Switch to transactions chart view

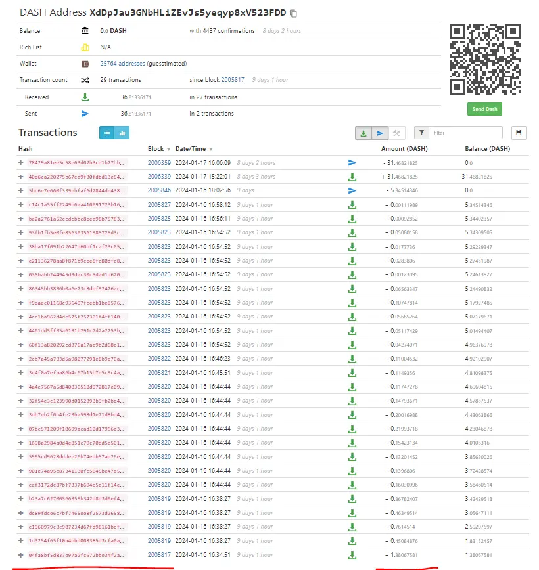[x=122, y=133]
